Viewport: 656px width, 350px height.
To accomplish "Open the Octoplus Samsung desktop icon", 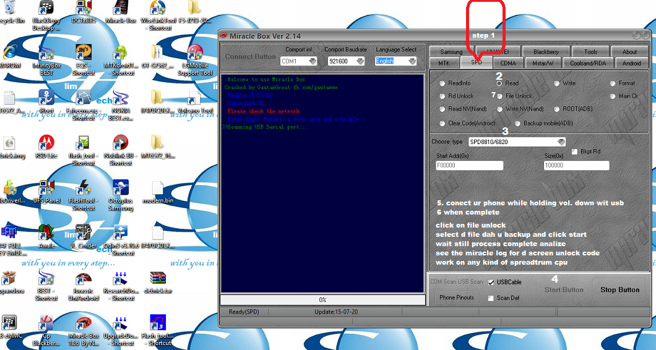I will pyautogui.click(x=121, y=188).
